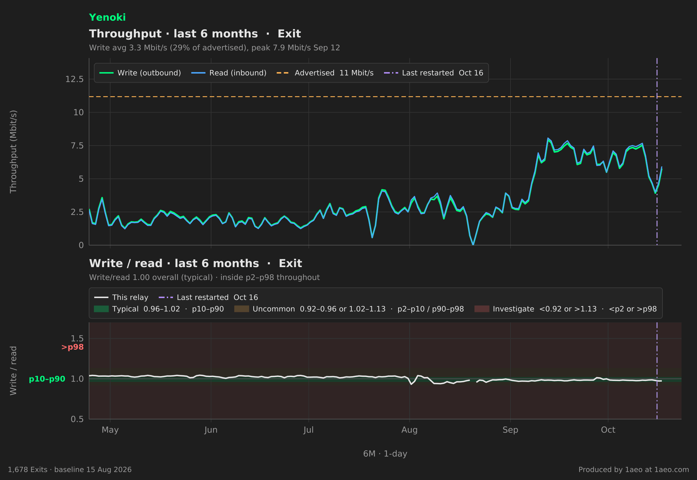
Task: Click the Write / read axis label
Action: point(13,371)
